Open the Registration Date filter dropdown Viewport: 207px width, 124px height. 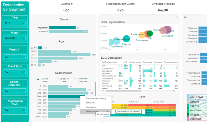click(15, 110)
